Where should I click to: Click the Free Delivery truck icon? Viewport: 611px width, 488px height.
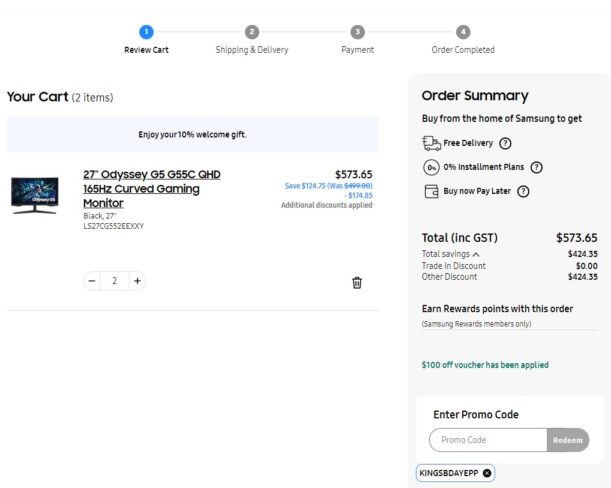[431, 143]
